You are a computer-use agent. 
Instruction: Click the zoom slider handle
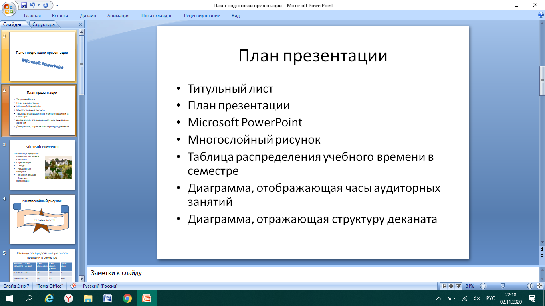click(503, 286)
